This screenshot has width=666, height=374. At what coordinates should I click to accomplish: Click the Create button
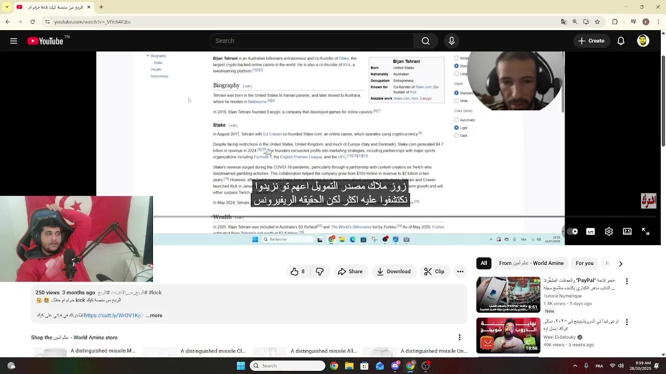pos(591,41)
